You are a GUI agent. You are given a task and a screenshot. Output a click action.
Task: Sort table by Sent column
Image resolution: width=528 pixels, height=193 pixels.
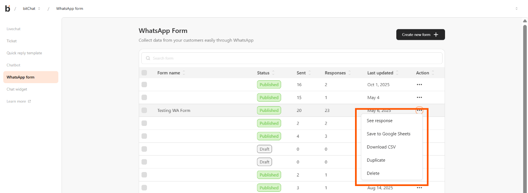click(x=310, y=73)
